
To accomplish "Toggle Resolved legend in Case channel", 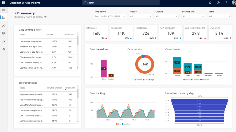I will (205, 80).
